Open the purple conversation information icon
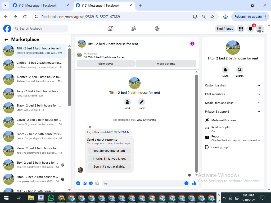 tap(192, 44)
